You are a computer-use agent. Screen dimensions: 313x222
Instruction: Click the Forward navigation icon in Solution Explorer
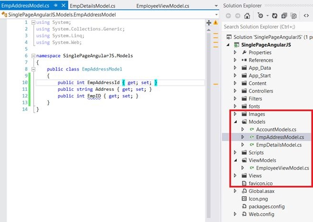click(238, 16)
